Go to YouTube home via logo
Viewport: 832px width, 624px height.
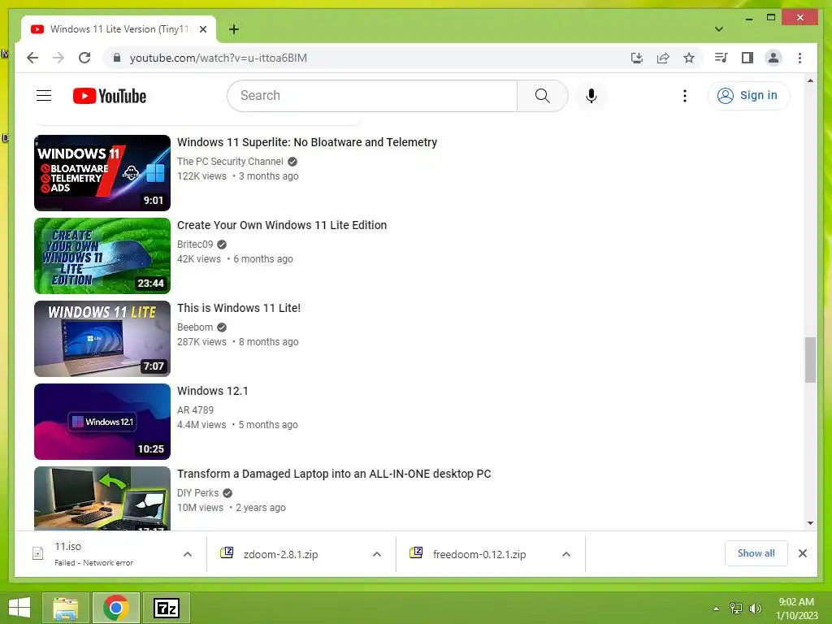point(110,96)
